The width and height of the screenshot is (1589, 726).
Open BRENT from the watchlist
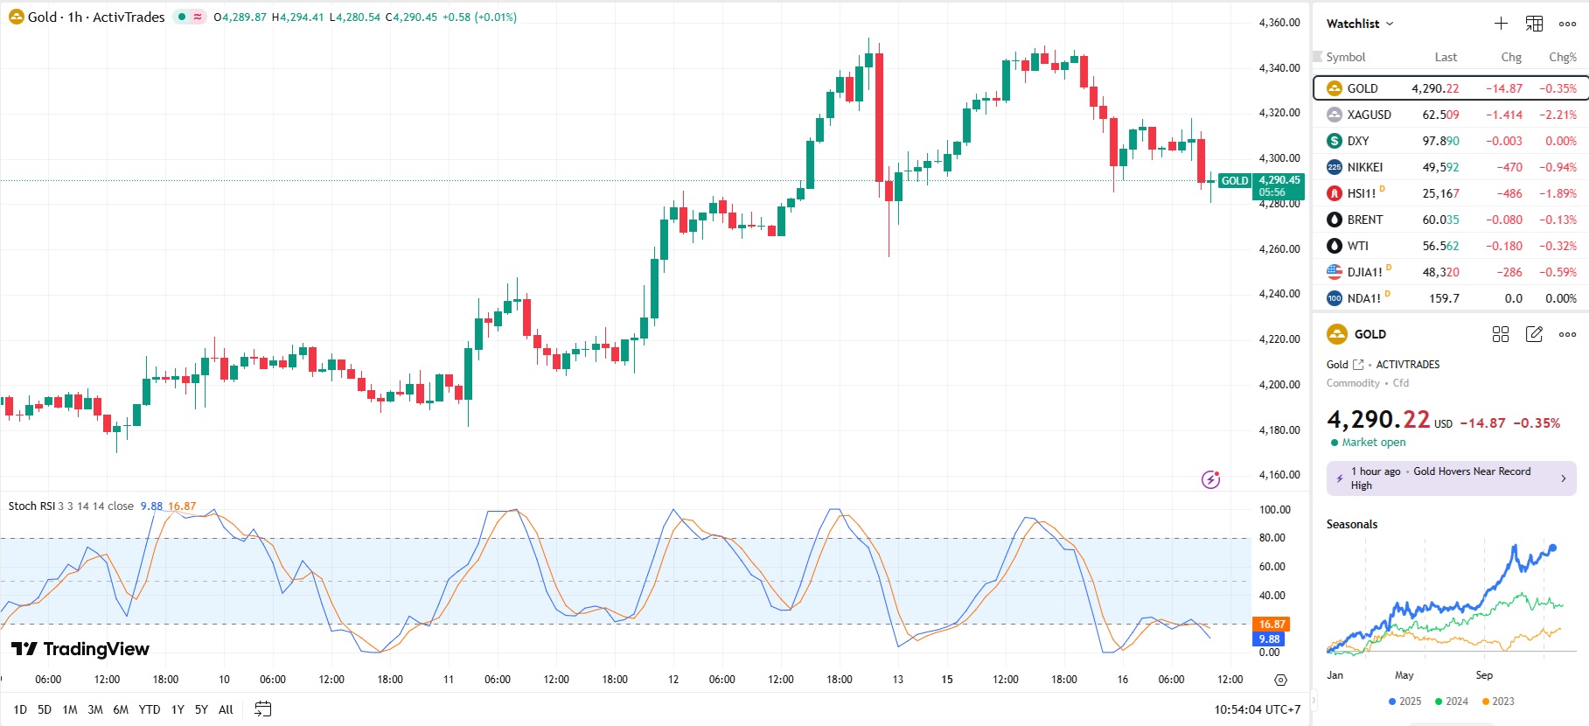click(1364, 220)
